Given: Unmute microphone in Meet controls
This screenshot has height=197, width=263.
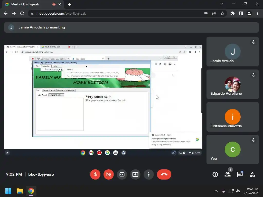Looking at the screenshot, I should (x=95, y=174).
